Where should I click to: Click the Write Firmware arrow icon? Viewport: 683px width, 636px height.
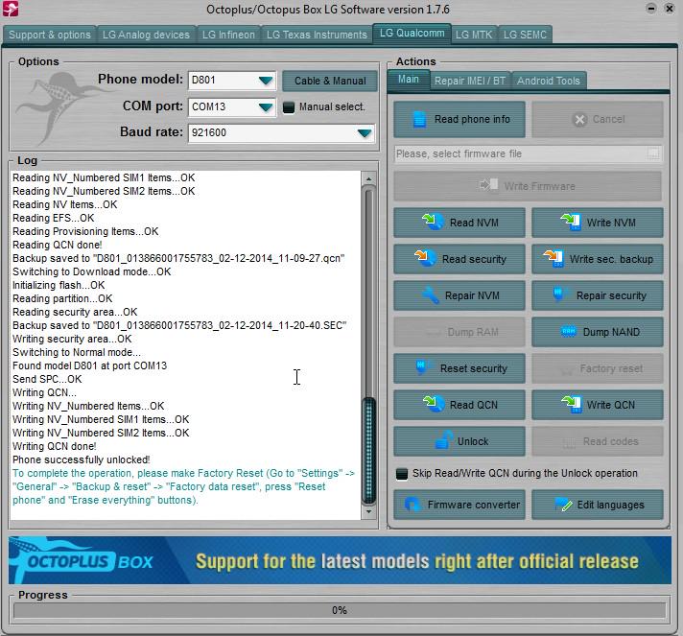(489, 185)
